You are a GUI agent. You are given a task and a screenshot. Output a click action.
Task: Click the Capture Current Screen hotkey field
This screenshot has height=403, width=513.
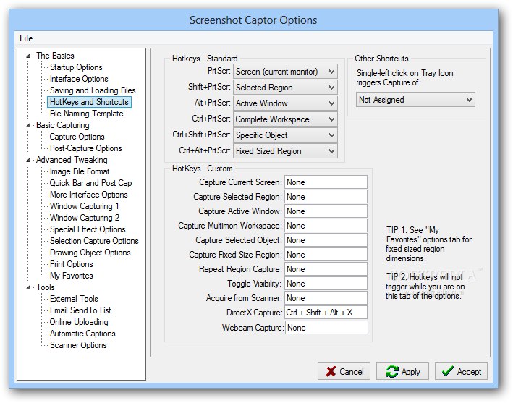point(326,182)
